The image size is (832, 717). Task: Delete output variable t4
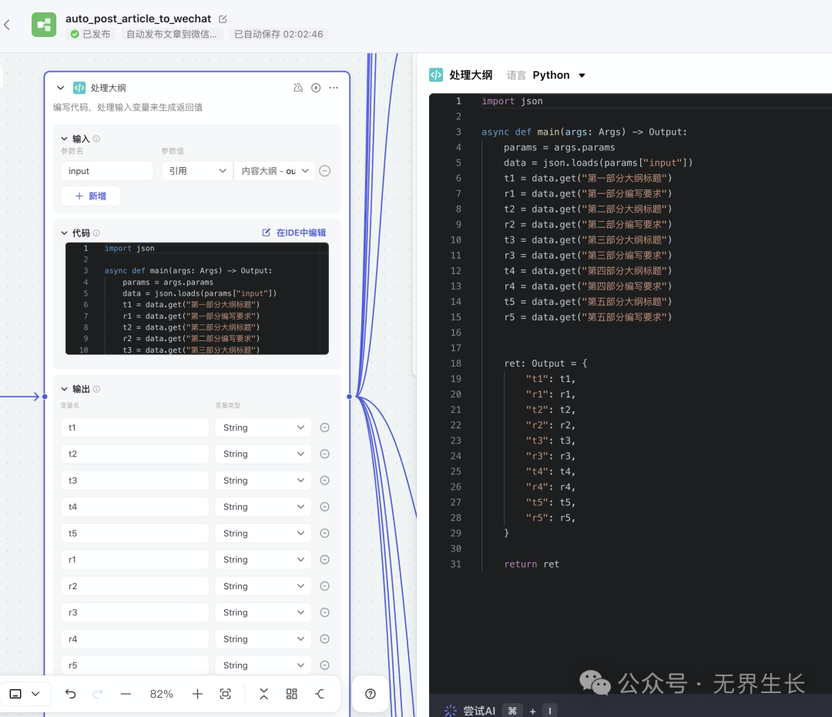pos(325,507)
